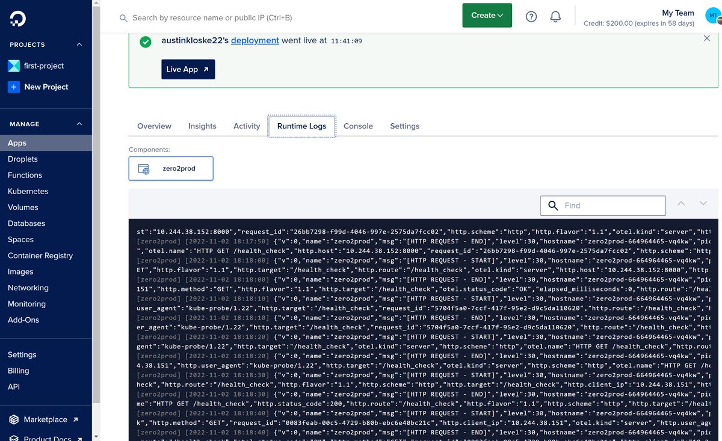
Task: Dismiss the deployment banner with X
Action: point(707,38)
